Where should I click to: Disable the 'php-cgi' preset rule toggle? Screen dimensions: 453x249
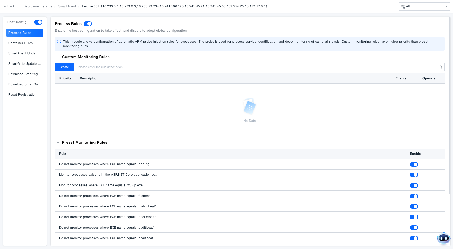click(x=414, y=164)
